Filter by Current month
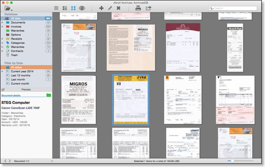265x167 pixels. [26, 83]
